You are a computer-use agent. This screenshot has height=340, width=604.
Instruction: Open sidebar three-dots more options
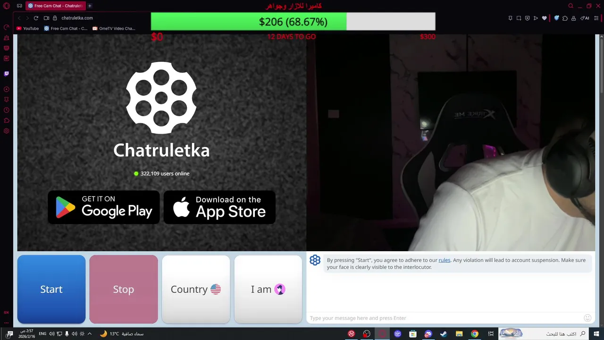[x=7, y=323]
